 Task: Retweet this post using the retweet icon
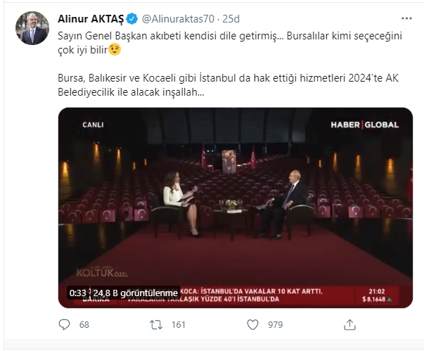[x=156, y=324]
